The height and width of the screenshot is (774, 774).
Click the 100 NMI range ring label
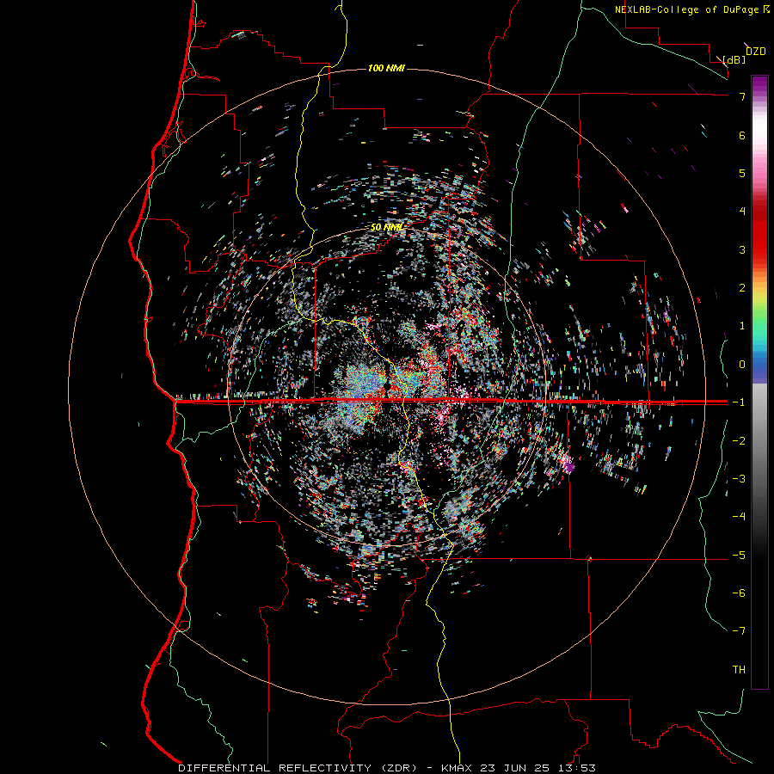386,68
